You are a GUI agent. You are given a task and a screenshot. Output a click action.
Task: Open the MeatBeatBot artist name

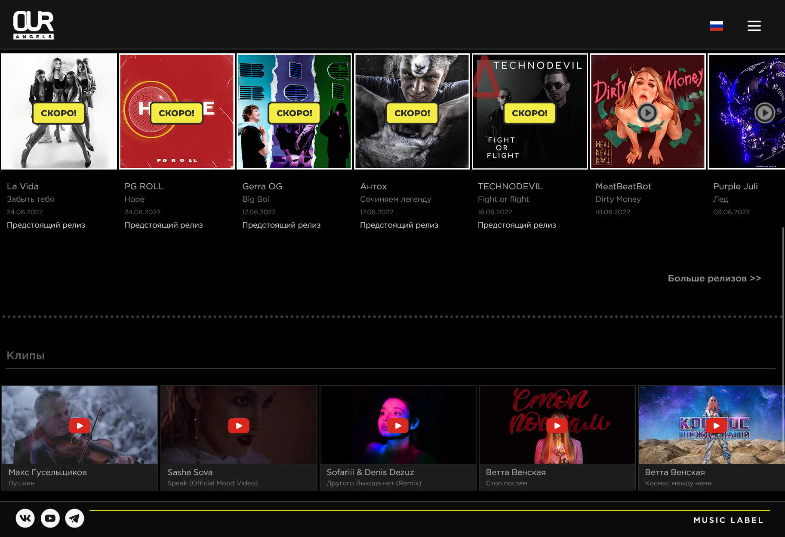[x=623, y=186]
